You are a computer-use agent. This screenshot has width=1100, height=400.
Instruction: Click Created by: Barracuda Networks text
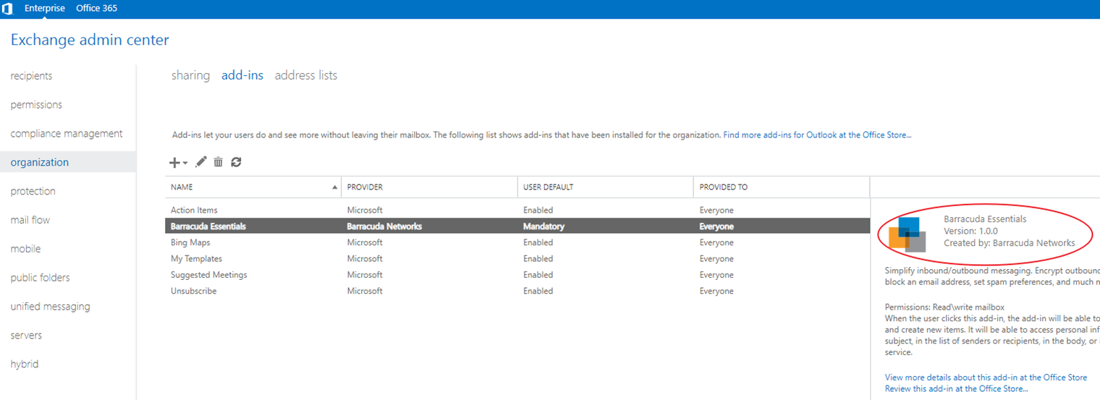pyautogui.click(x=1010, y=243)
